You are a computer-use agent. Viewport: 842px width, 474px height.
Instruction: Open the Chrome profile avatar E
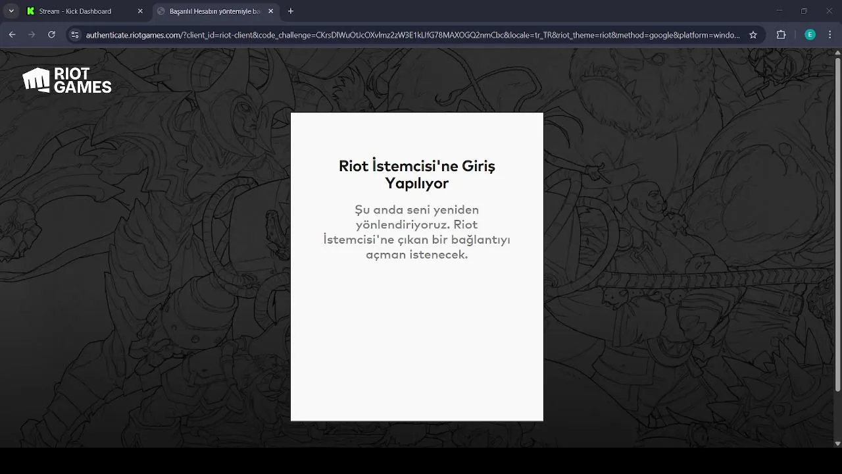(810, 35)
